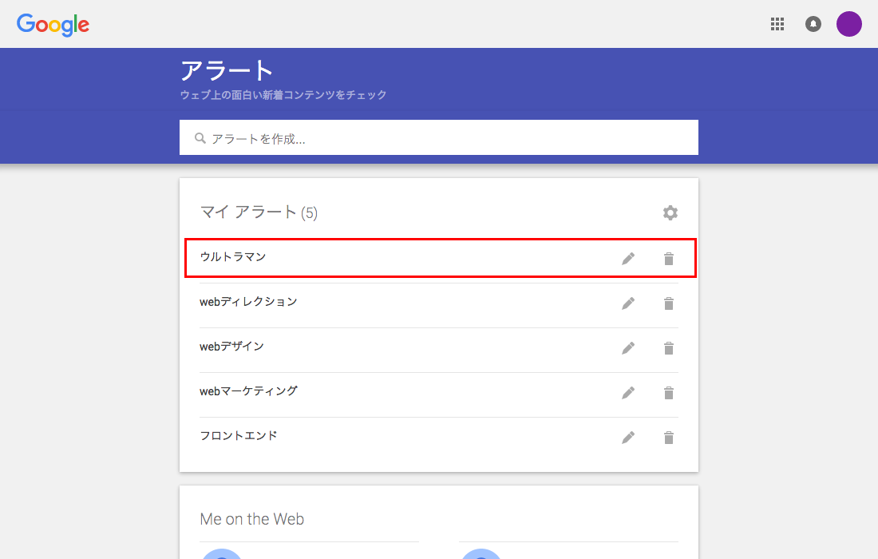Select the ウルトラマン alert name
Screen dimensions: 878x559
pos(233,256)
